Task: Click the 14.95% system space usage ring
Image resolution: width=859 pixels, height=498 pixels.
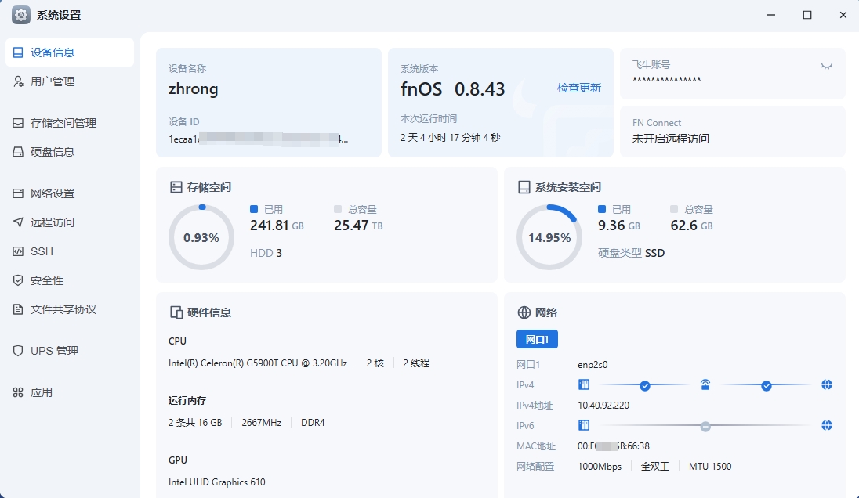Action: 549,237
